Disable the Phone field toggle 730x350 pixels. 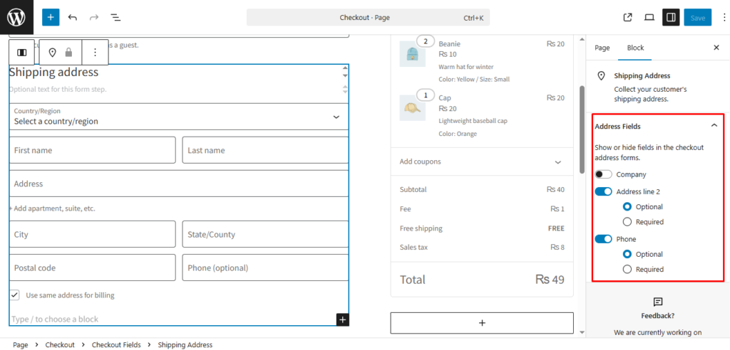pos(603,239)
